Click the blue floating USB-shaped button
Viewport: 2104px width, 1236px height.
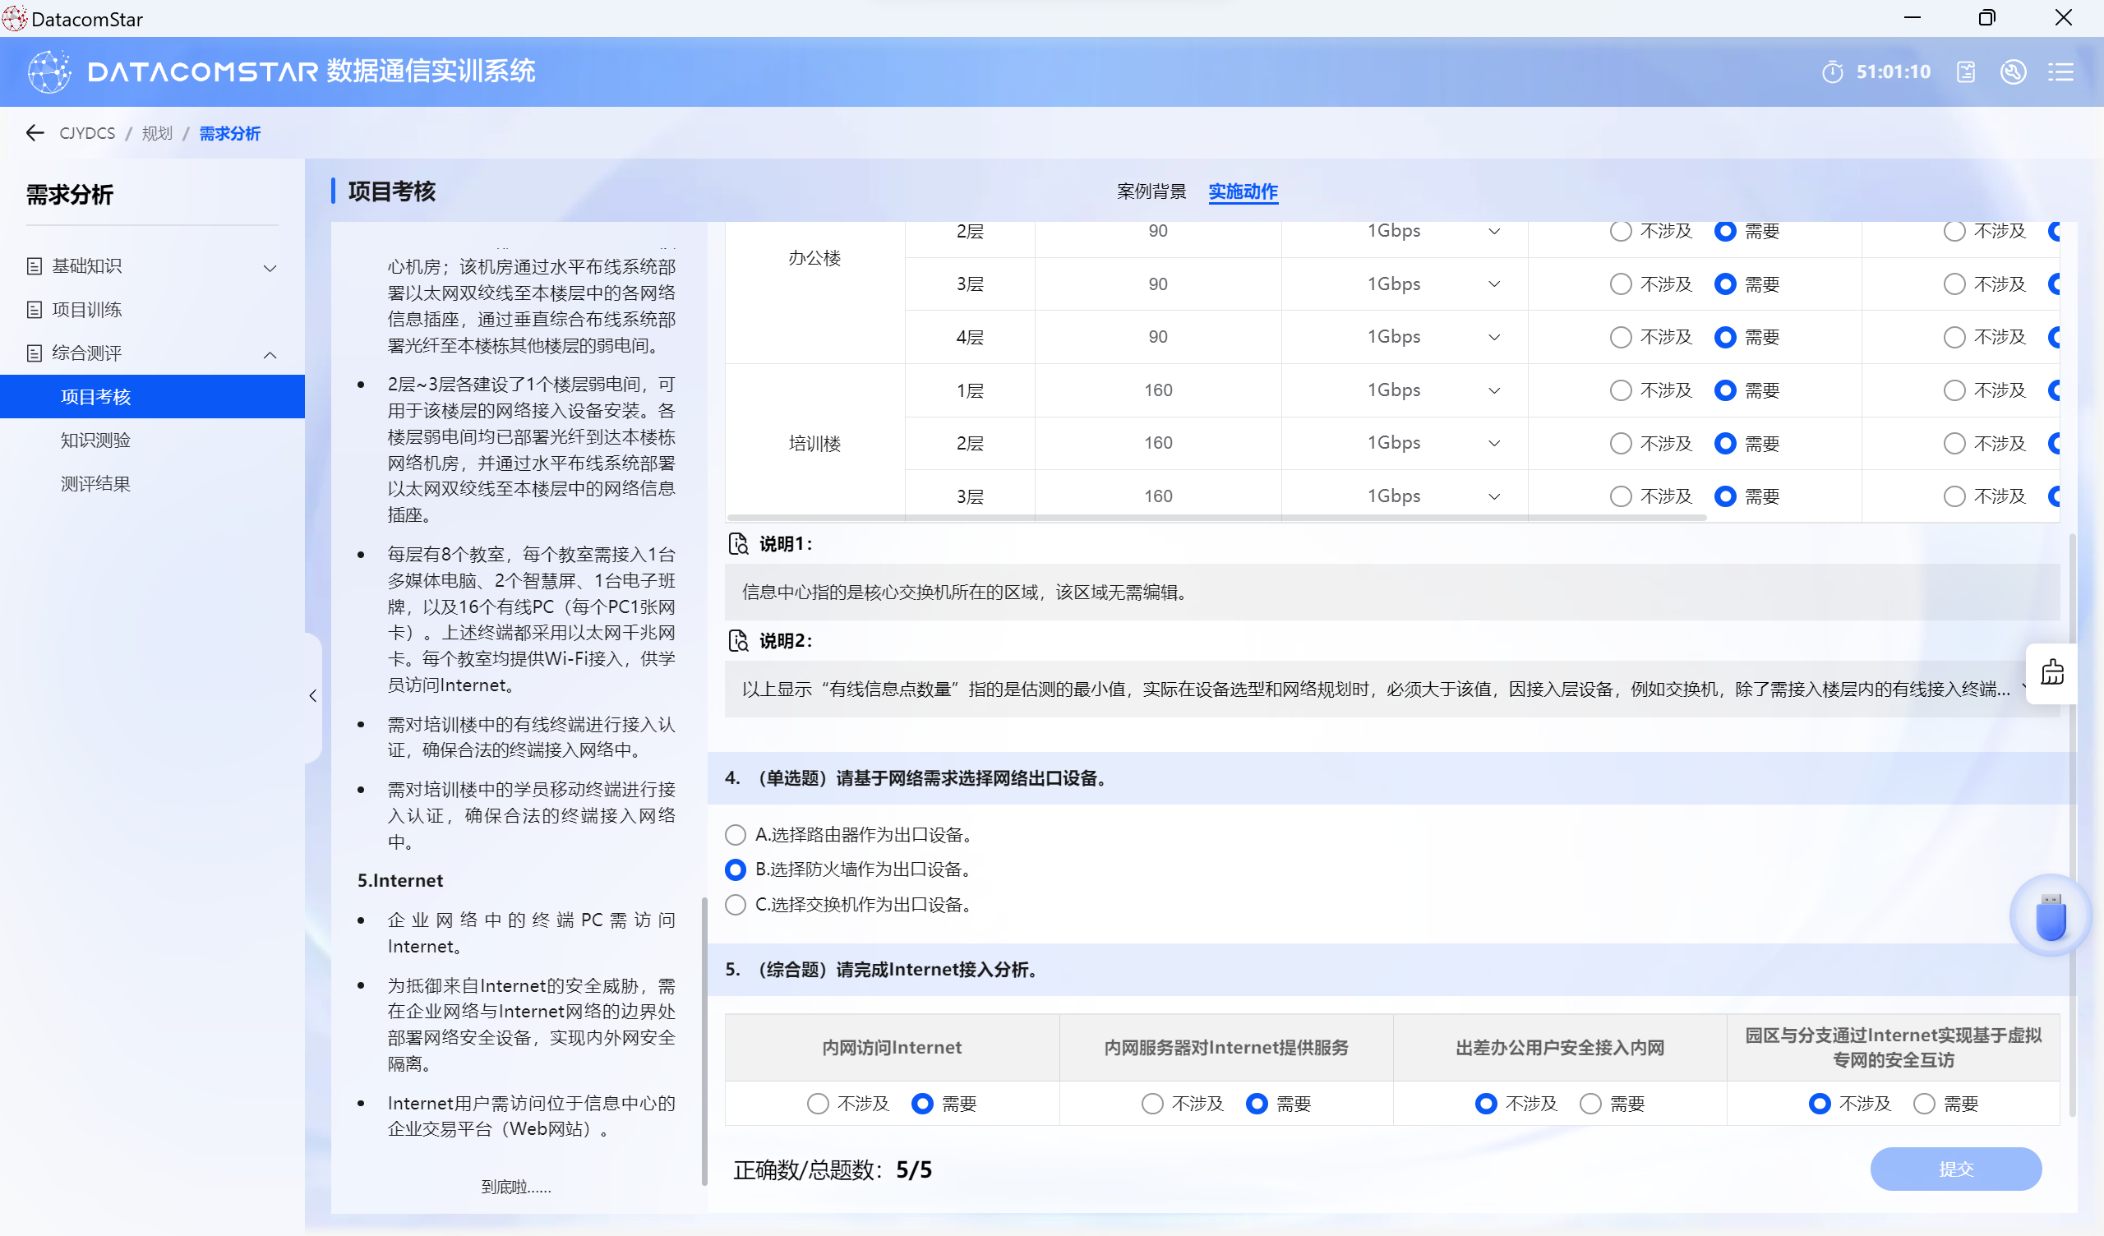[x=2050, y=916]
